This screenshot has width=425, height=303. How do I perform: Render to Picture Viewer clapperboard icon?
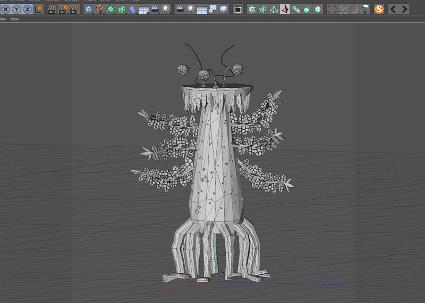63,10
